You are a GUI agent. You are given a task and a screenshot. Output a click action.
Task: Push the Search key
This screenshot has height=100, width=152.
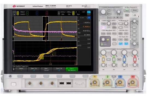click(x=109, y=14)
